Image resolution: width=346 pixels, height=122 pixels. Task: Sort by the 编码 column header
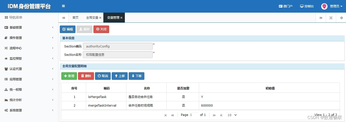pos(106,88)
